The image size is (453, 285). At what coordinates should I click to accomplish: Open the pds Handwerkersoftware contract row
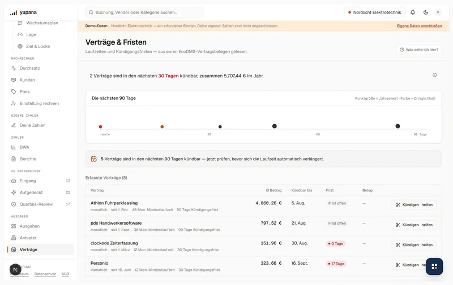pos(263,226)
